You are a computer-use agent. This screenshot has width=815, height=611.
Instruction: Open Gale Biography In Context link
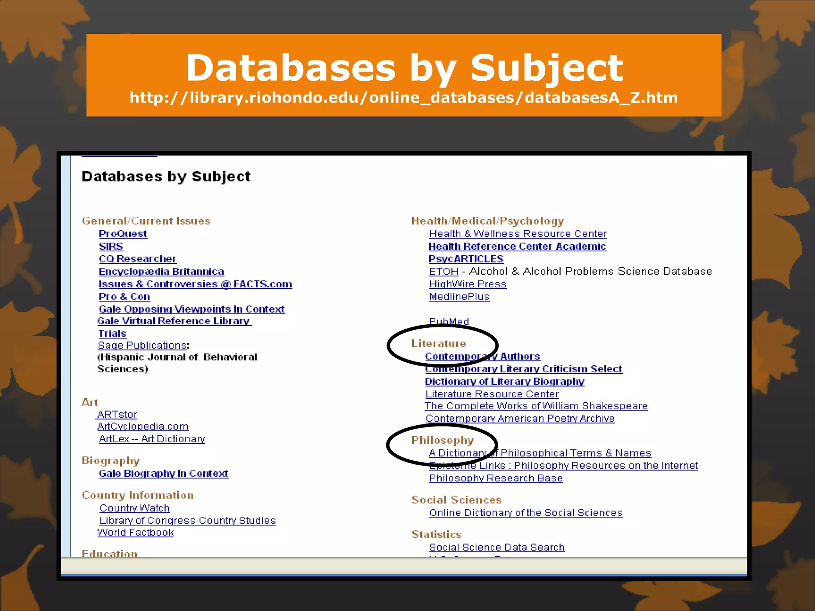point(164,473)
